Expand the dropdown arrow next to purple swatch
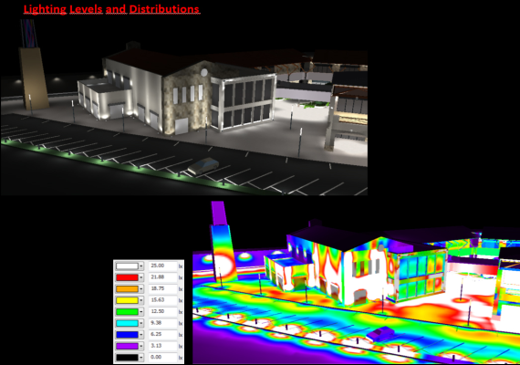The height and width of the screenshot is (365, 520). click(x=140, y=346)
